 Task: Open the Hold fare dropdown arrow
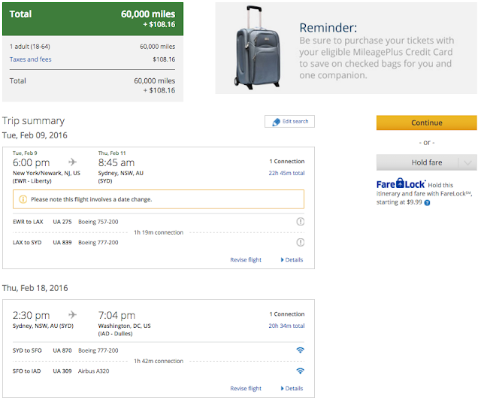point(467,162)
